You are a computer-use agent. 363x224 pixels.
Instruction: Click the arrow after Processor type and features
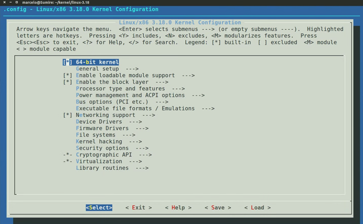[x=178, y=89]
